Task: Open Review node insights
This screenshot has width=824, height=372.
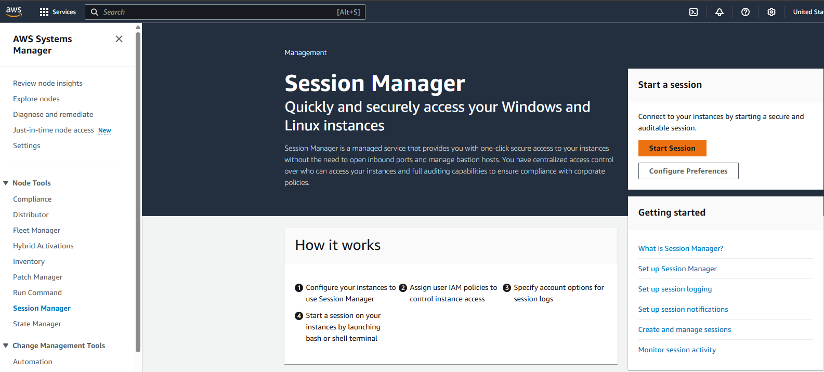Action: (48, 83)
